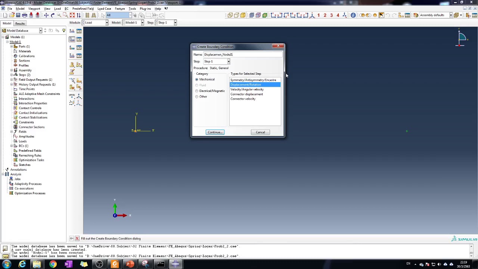
Task: Open the Viewport menu
Action: (34, 9)
